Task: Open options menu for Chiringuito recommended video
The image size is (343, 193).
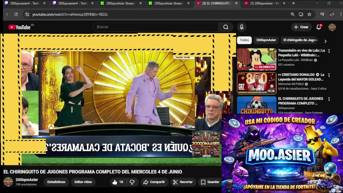Action: click(x=329, y=99)
